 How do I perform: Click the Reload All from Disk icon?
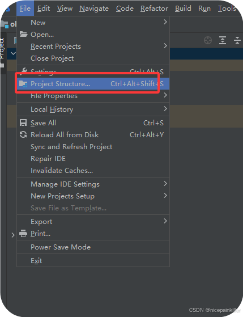point(23,134)
